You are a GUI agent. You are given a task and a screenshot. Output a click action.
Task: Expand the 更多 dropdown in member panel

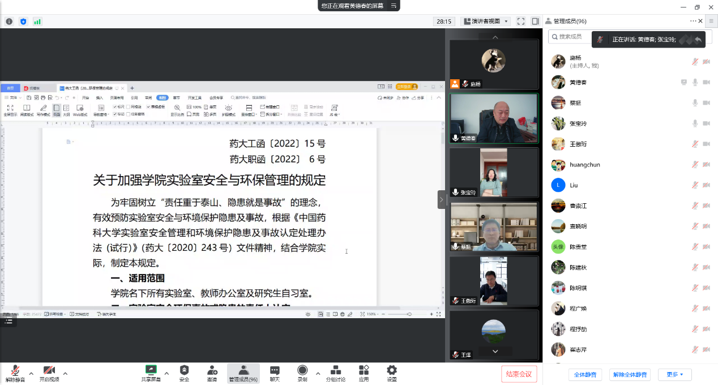point(675,375)
